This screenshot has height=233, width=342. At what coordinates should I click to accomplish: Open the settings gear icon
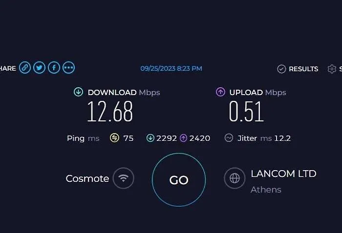[x=332, y=69]
